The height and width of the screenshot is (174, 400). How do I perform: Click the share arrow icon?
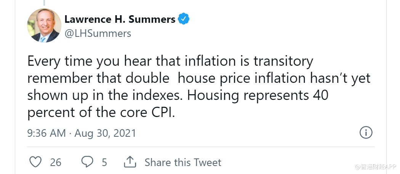(x=130, y=162)
